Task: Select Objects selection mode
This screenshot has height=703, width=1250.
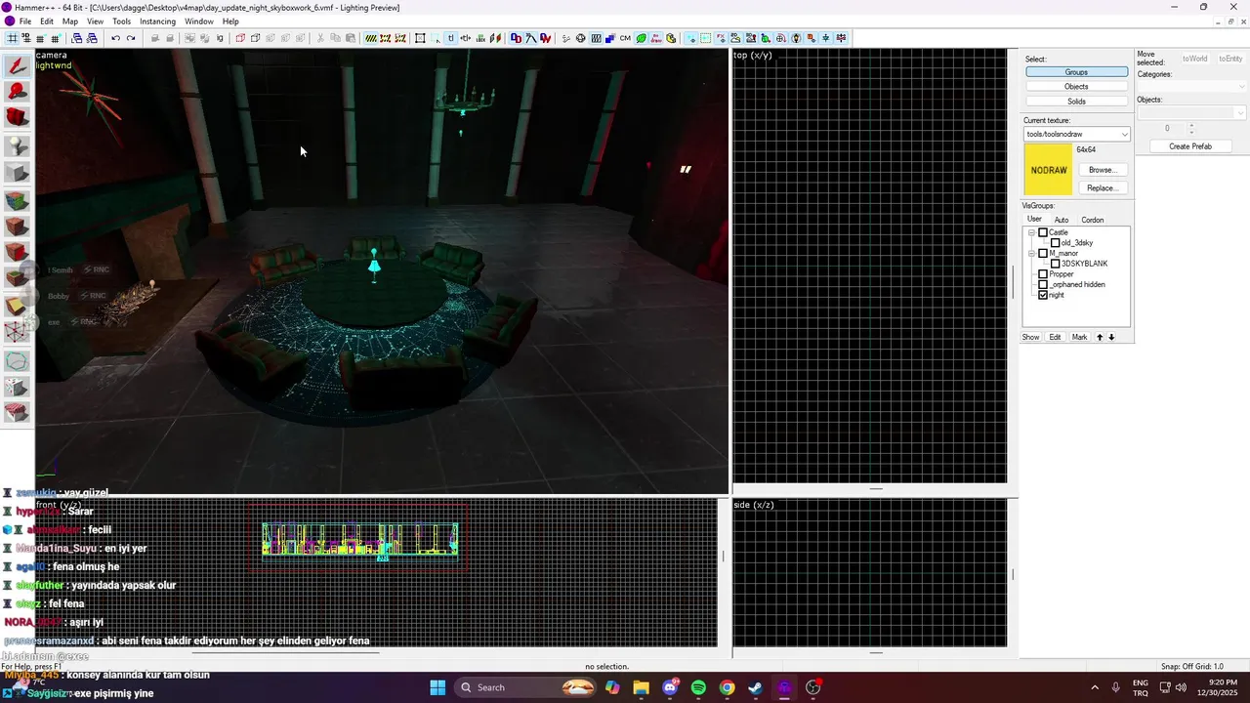Action: tap(1076, 87)
